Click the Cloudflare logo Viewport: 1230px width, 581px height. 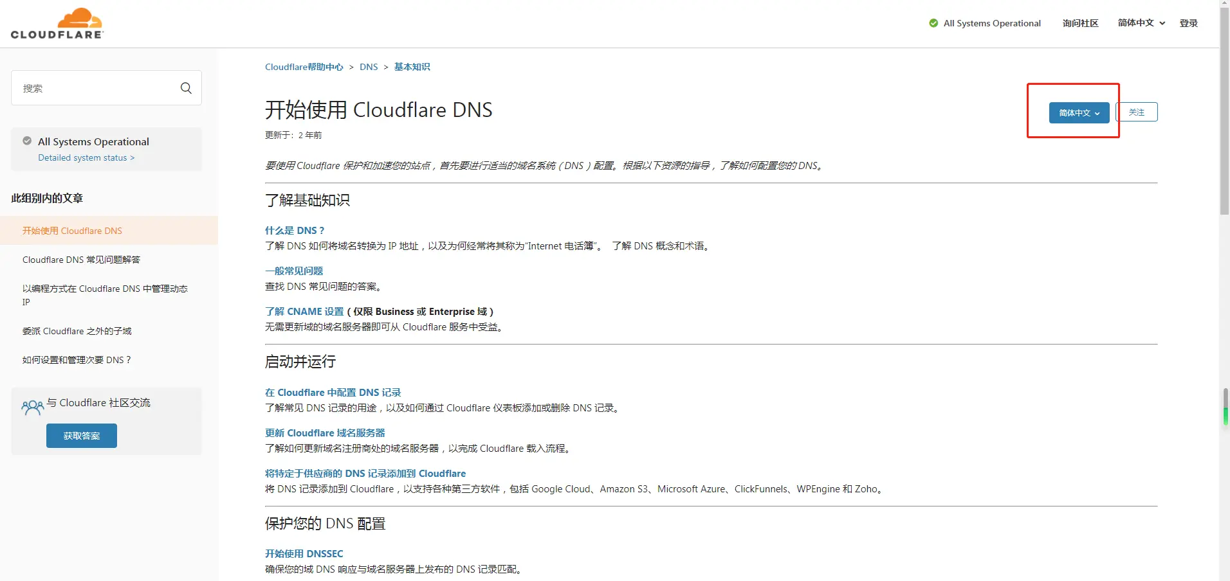tap(57, 24)
